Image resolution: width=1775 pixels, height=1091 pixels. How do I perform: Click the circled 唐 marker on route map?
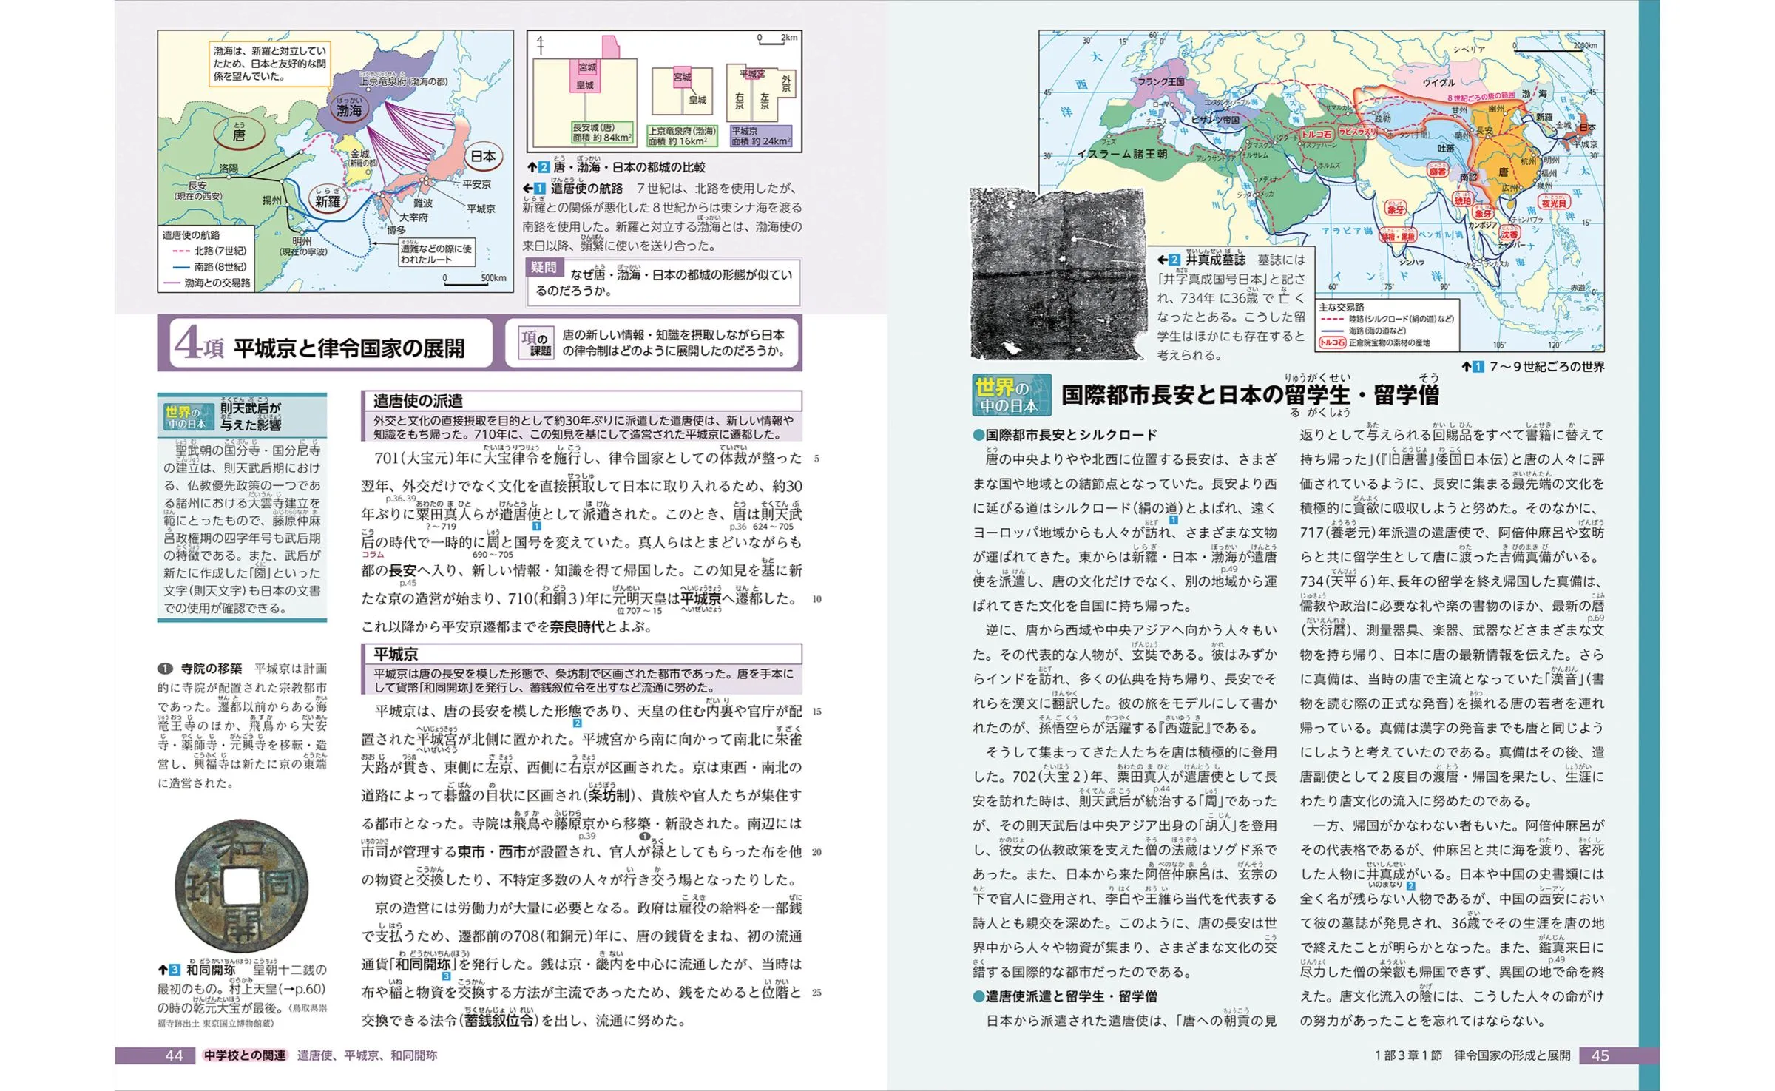(238, 135)
